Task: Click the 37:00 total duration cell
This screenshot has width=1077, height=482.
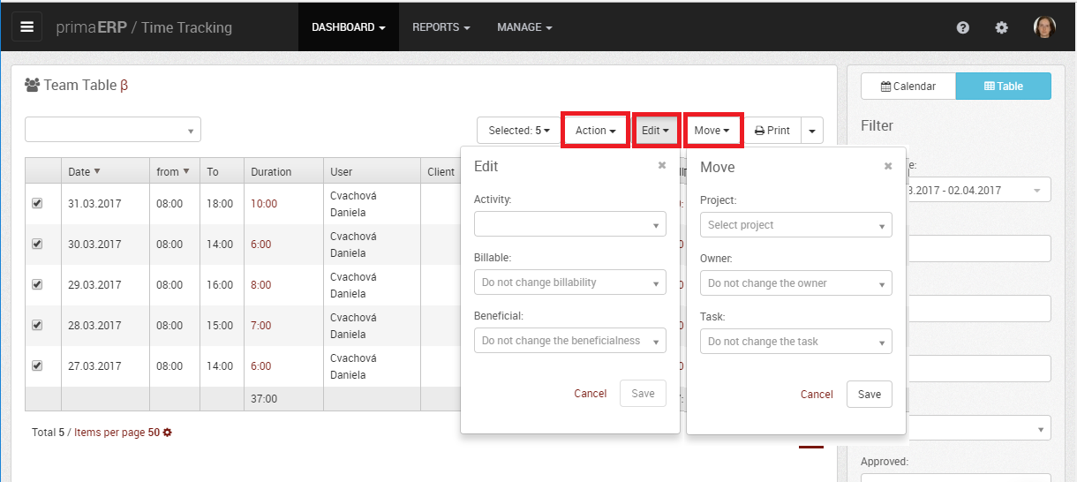Action: pyautogui.click(x=283, y=399)
